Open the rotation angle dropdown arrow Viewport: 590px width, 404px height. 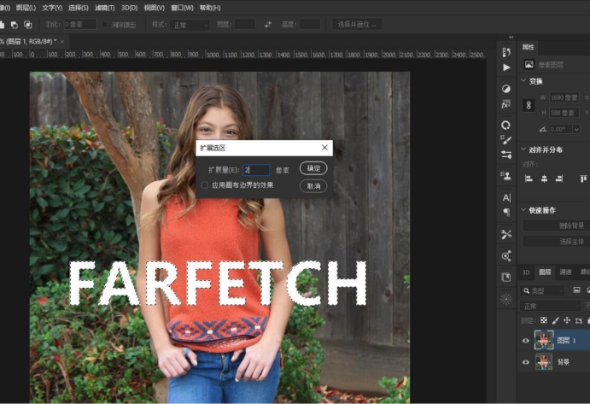click(x=576, y=129)
